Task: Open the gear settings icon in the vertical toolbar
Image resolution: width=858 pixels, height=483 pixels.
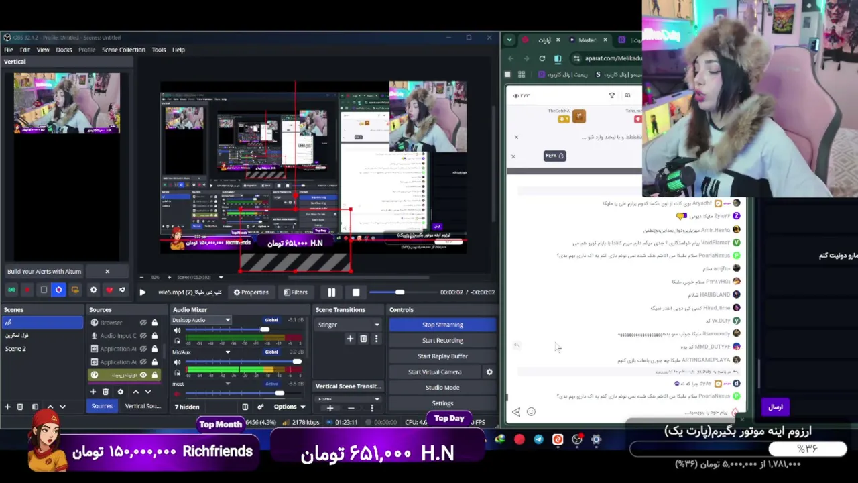Action: (93, 290)
